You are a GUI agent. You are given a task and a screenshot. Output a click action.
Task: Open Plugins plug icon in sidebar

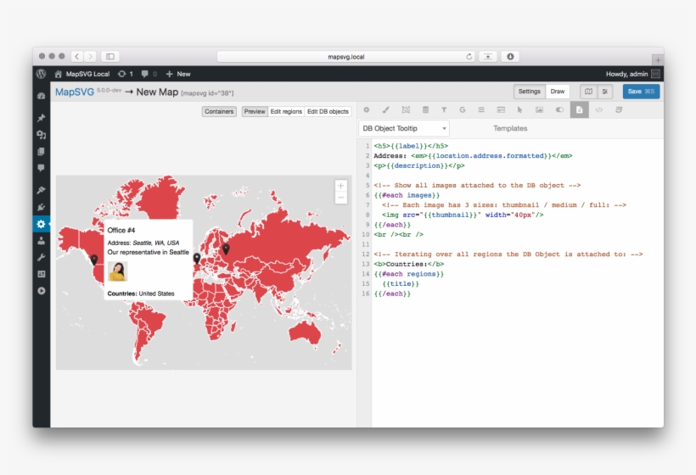42,207
